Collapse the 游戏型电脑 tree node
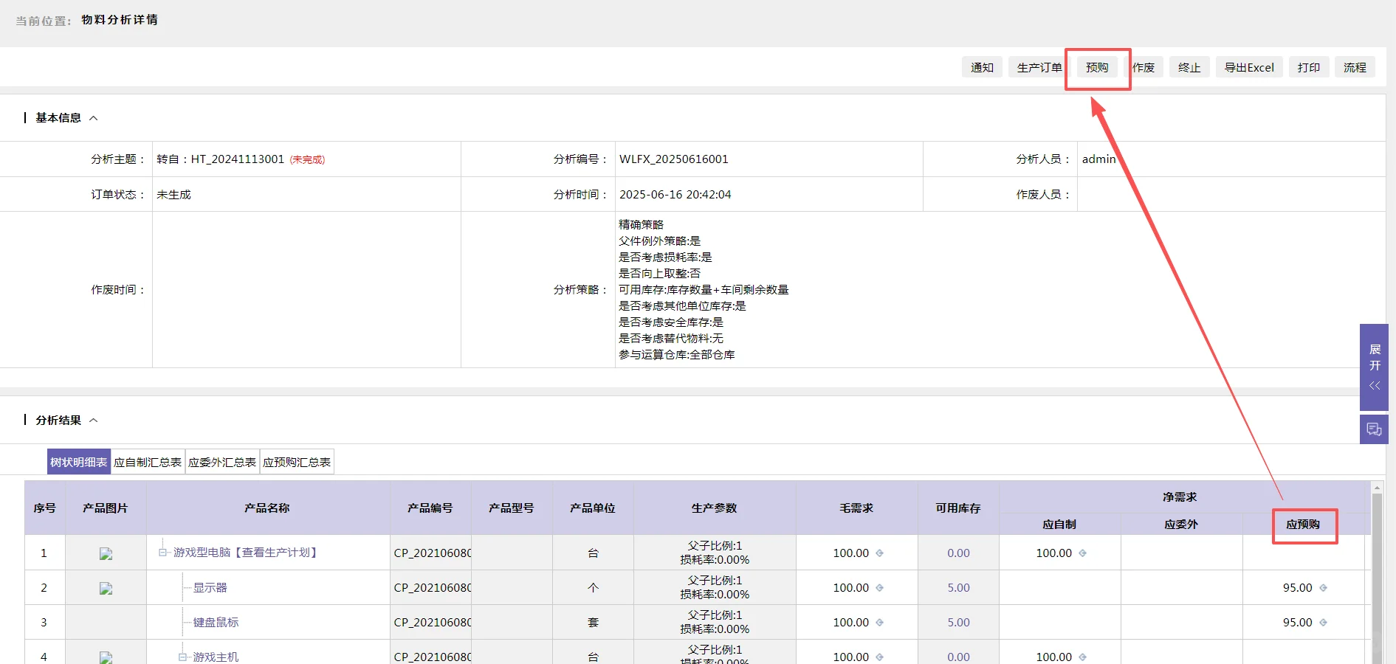 pyautogui.click(x=164, y=553)
